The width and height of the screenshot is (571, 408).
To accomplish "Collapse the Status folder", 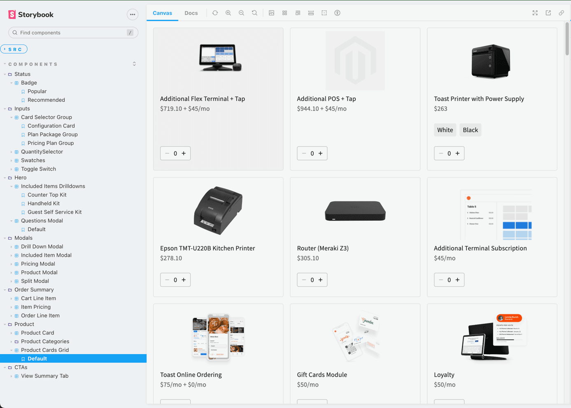I will [22, 74].
